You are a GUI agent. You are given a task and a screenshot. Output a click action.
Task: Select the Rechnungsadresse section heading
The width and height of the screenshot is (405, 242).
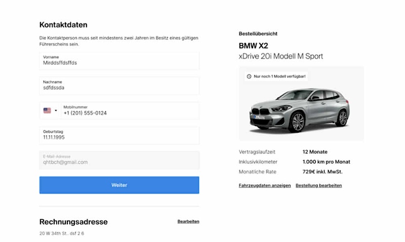coord(73,222)
